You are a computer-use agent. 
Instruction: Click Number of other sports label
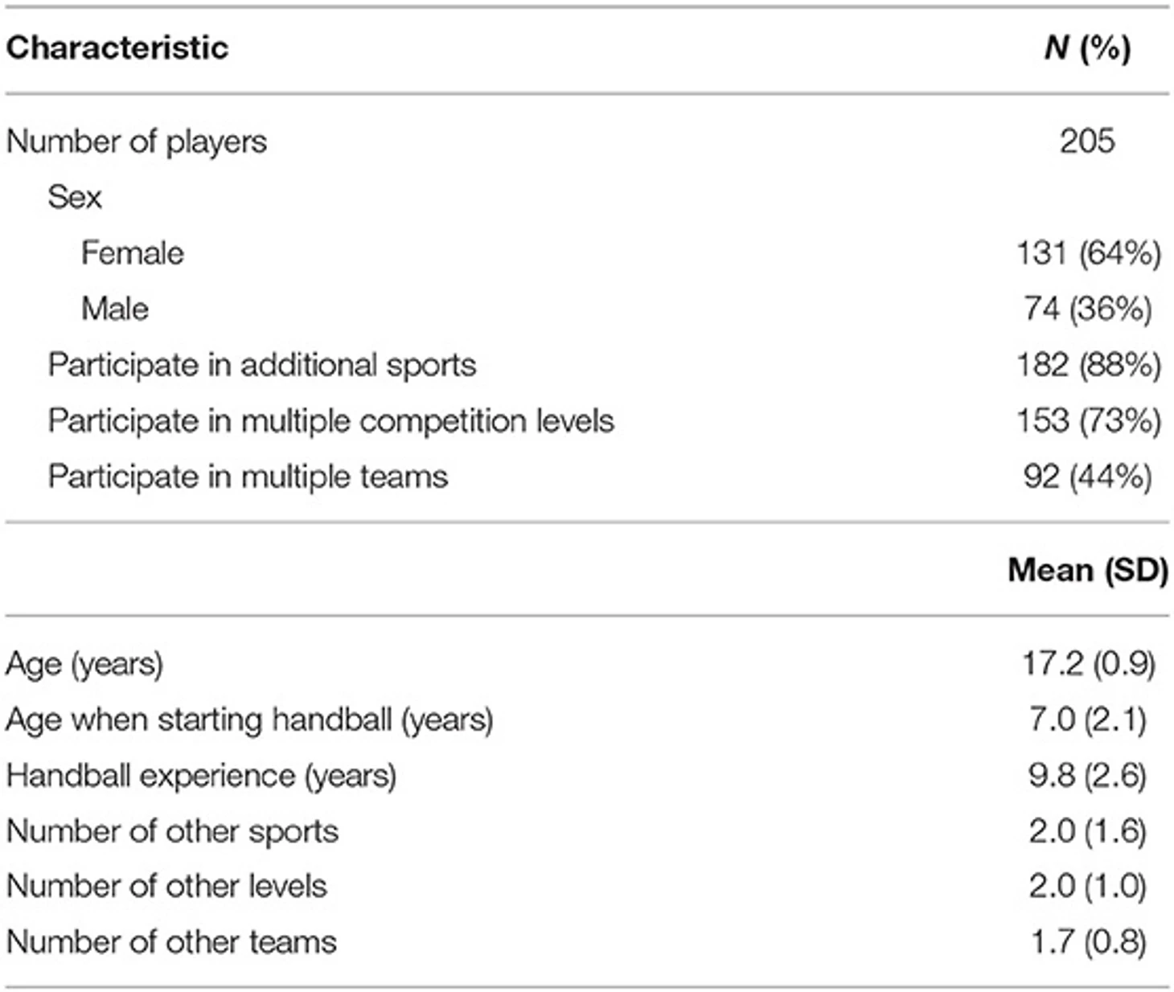tap(172, 832)
